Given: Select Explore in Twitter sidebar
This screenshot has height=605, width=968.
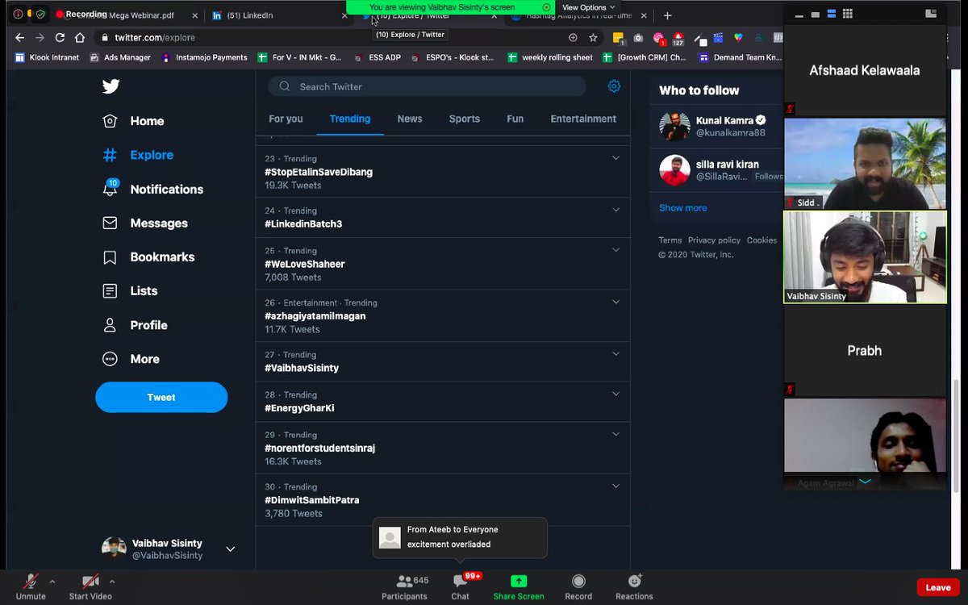Looking at the screenshot, I should point(138,155).
